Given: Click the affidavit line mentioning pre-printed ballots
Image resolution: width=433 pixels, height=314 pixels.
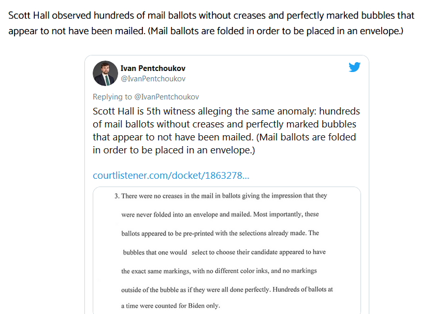Looking at the screenshot, I should pyautogui.click(x=220, y=233).
